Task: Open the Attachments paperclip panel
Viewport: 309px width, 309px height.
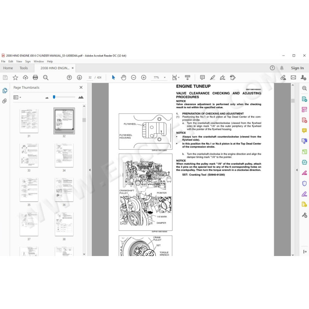Action: pyautogui.click(x=4, y=101)
